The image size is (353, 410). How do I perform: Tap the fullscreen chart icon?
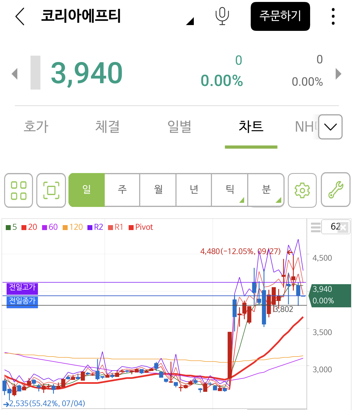[x=51, y=190]
